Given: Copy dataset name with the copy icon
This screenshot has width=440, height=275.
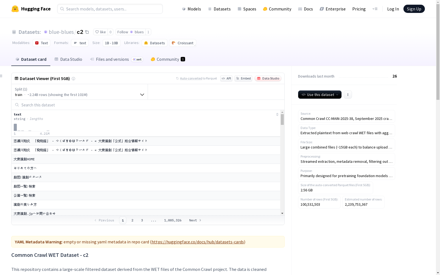Looking at the screenshot, I should (87, 32).
